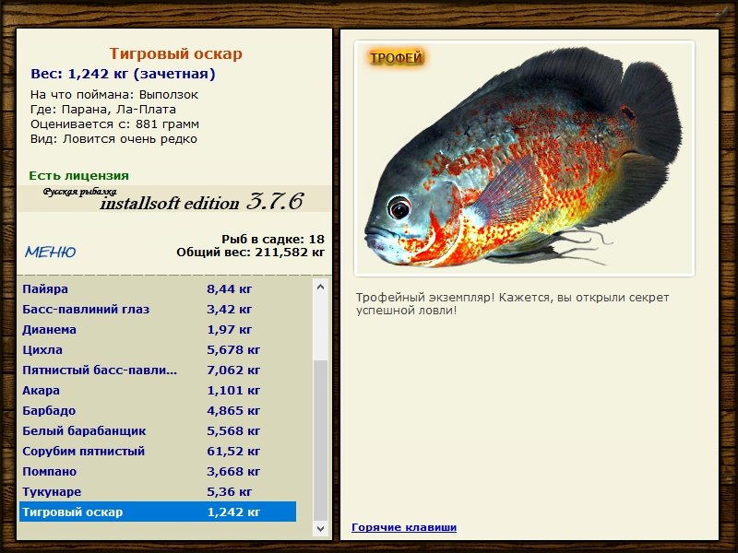This screenshot has width=738, height=553.
Task: Open the МЕНЮ link
Action: click(51, 252)
